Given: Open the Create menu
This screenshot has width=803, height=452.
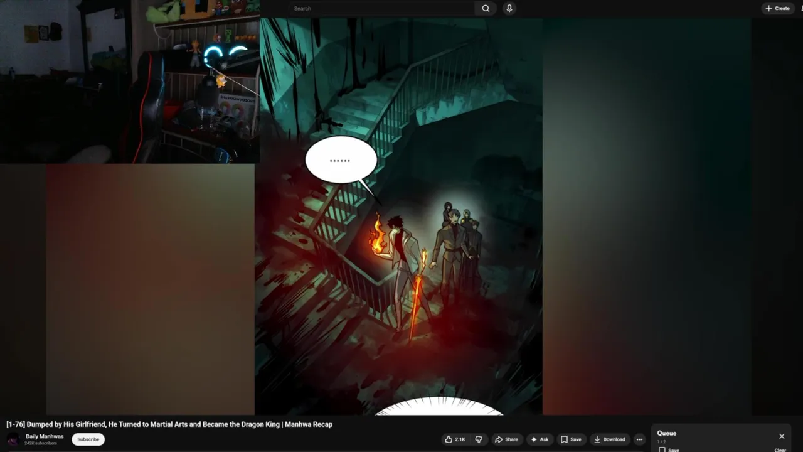Looking at the screenshot, I should [x=777, y=8].
